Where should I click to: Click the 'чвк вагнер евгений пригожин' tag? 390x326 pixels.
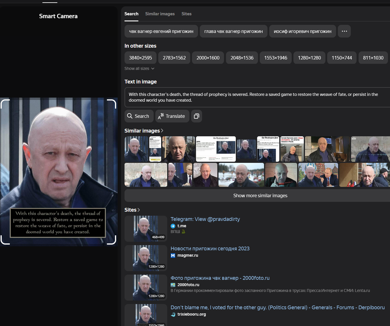[161, 31]
